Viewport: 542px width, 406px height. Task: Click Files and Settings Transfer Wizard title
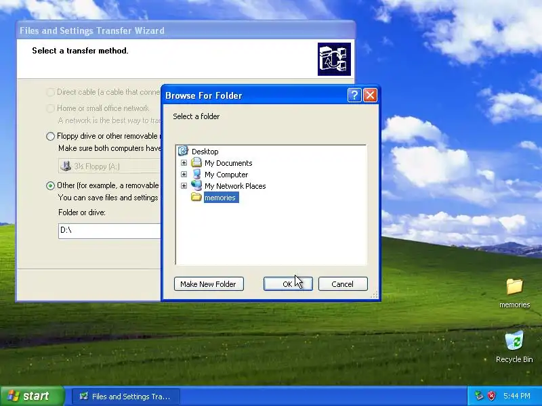point(92,30)
